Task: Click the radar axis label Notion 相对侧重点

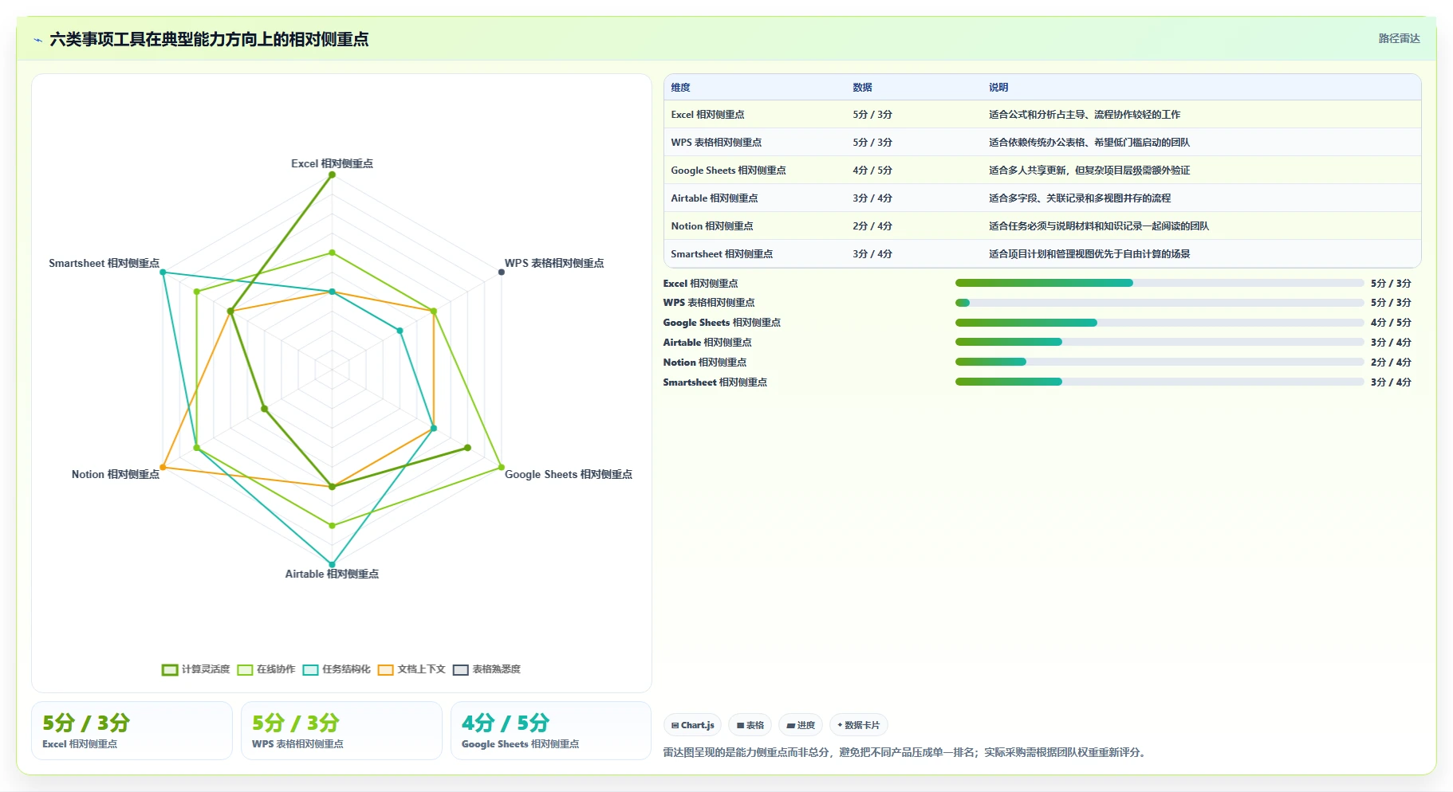Action: pyautogui.click(x=116, y=474)
